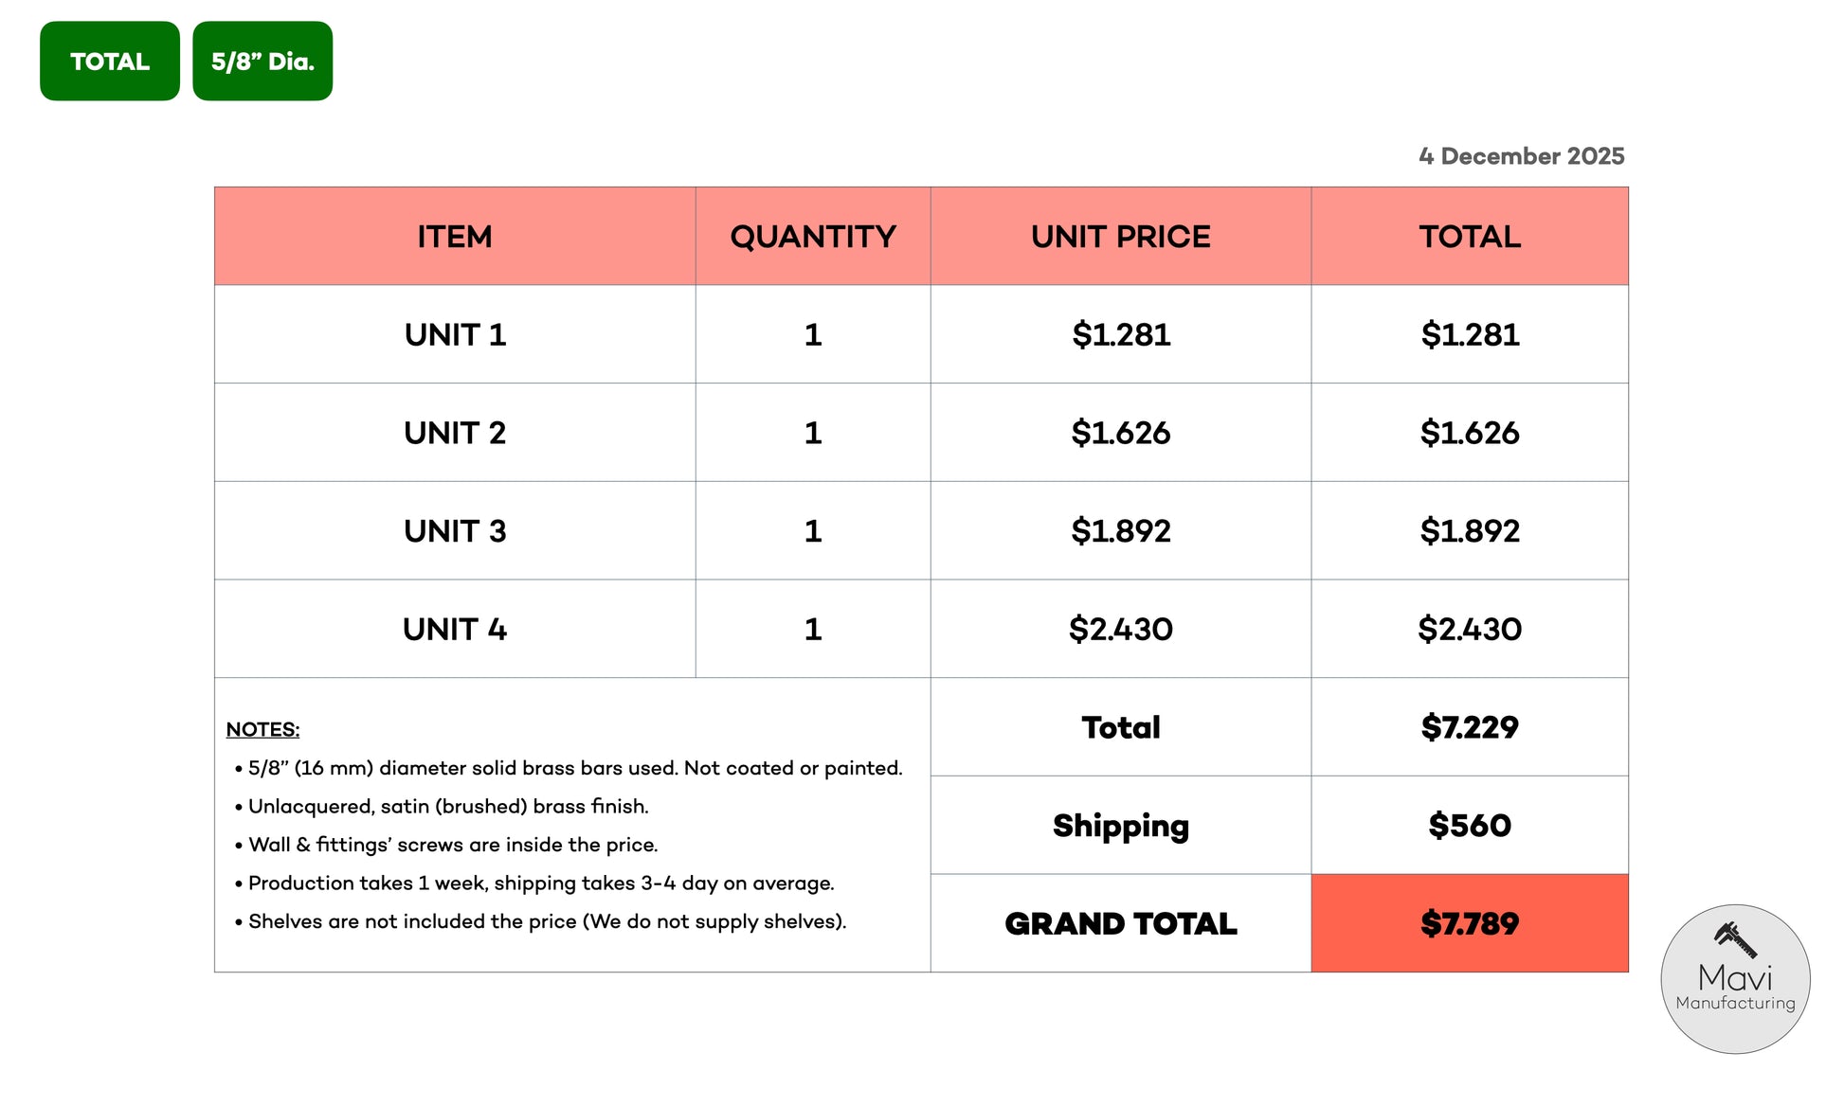Click the UNIT 4 item cell
The height and width of the screenshot is (1106, 1844).
point(455,630)
